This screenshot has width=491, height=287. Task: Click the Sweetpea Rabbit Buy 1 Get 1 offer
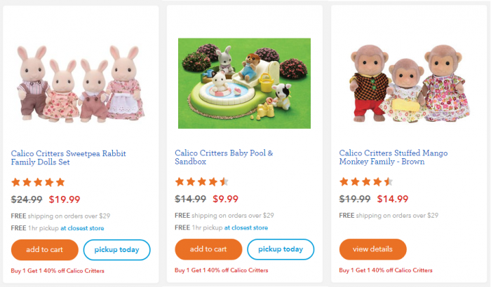pyautogui.click(x=58, y=270)
